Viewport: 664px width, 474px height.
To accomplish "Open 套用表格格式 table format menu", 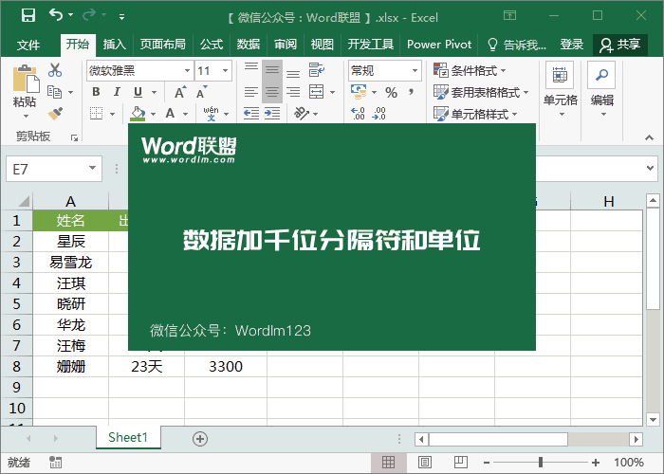I will (481, 92).
